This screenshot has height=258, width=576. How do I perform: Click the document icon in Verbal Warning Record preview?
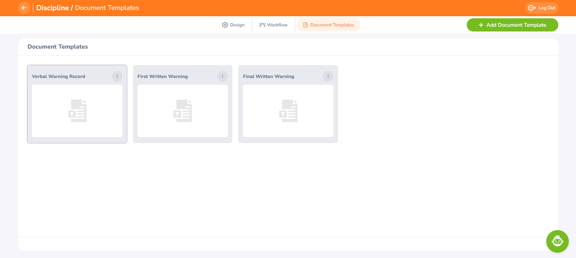pos(77,111)
